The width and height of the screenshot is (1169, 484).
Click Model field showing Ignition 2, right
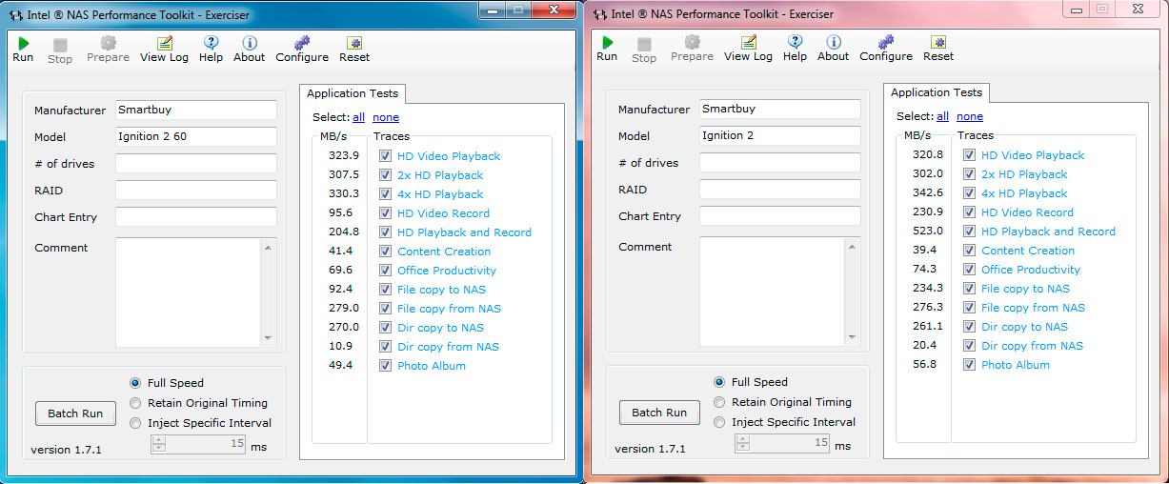780,136
